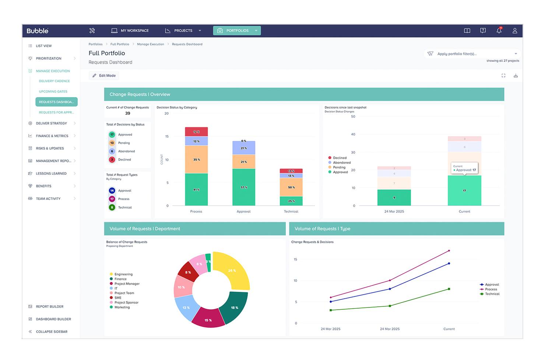Toggle Technical line in type legend
The height and width of the screenshot is (363, 545).
point(490,294)
